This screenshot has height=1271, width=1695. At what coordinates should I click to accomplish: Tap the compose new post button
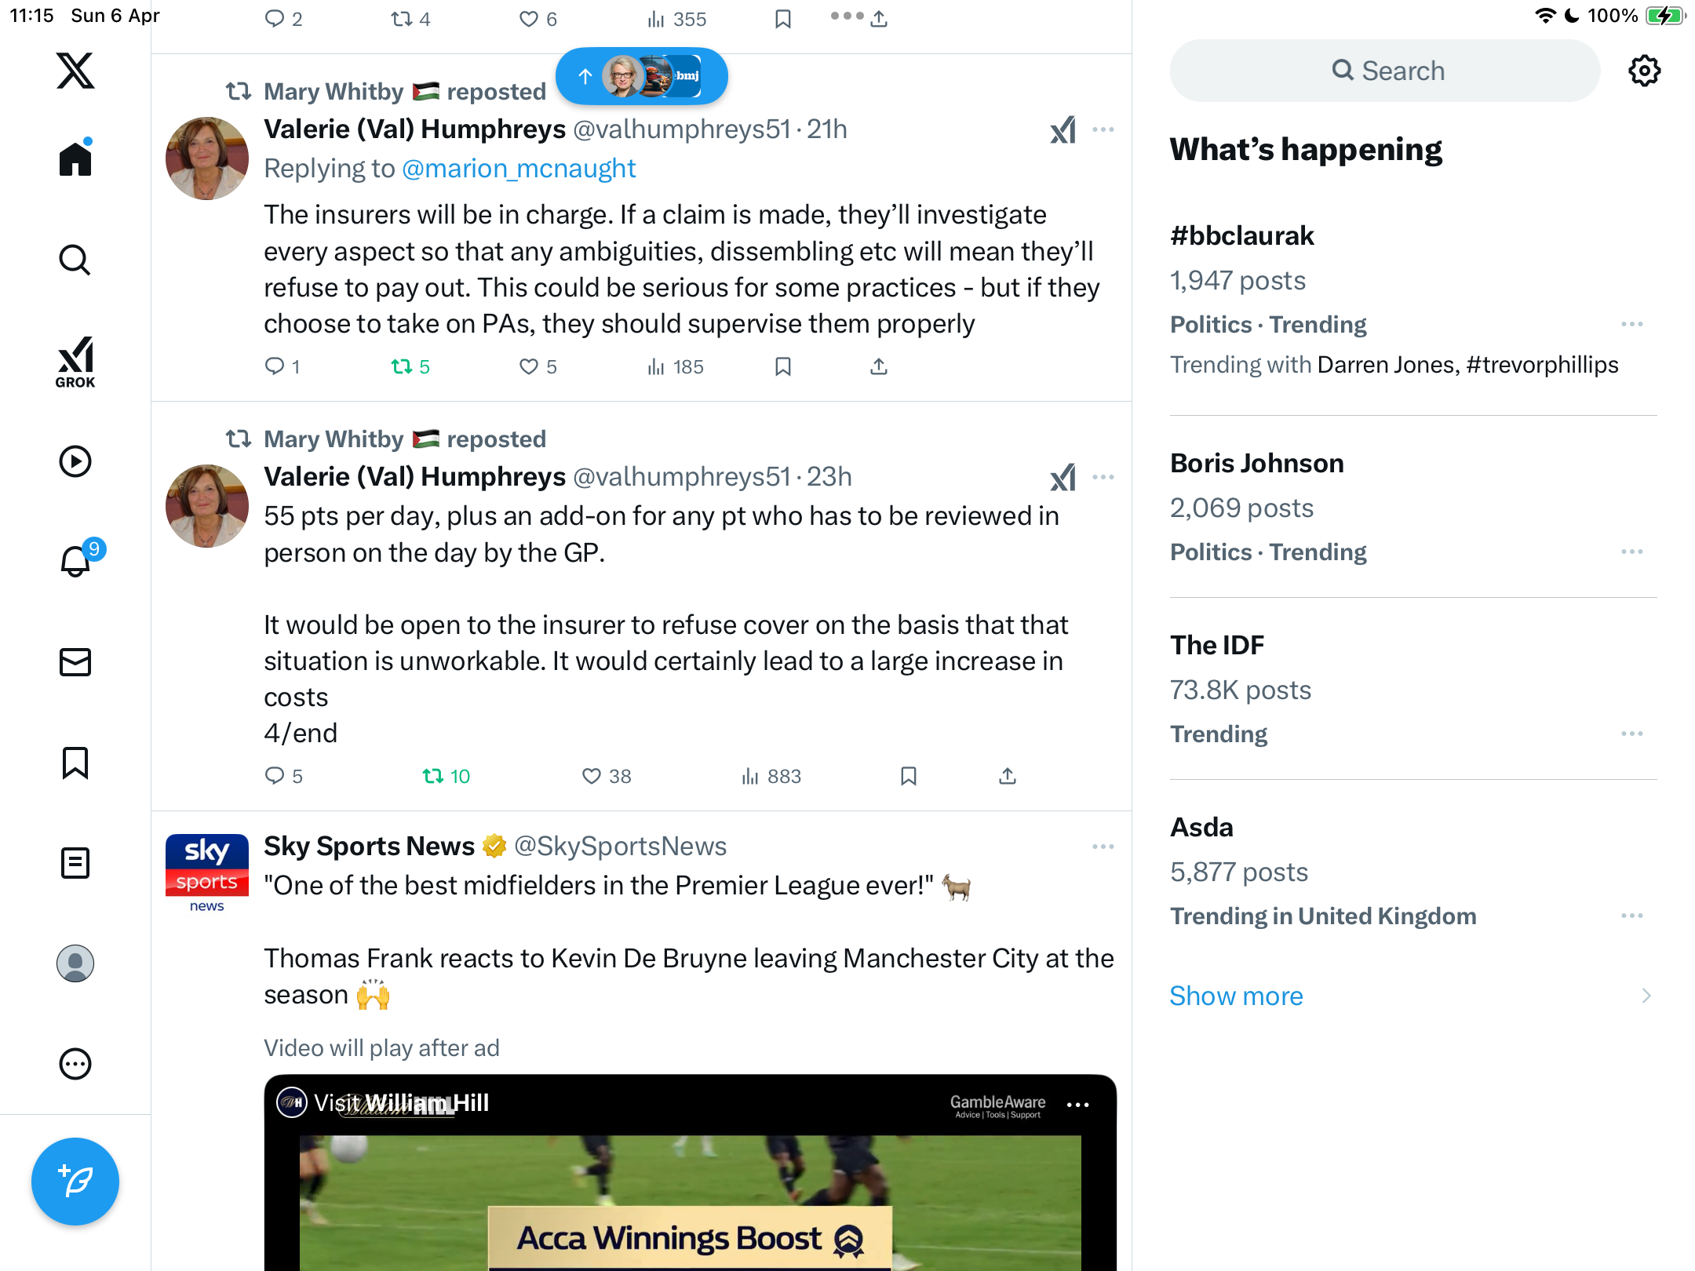click(x=75, y=1181)
